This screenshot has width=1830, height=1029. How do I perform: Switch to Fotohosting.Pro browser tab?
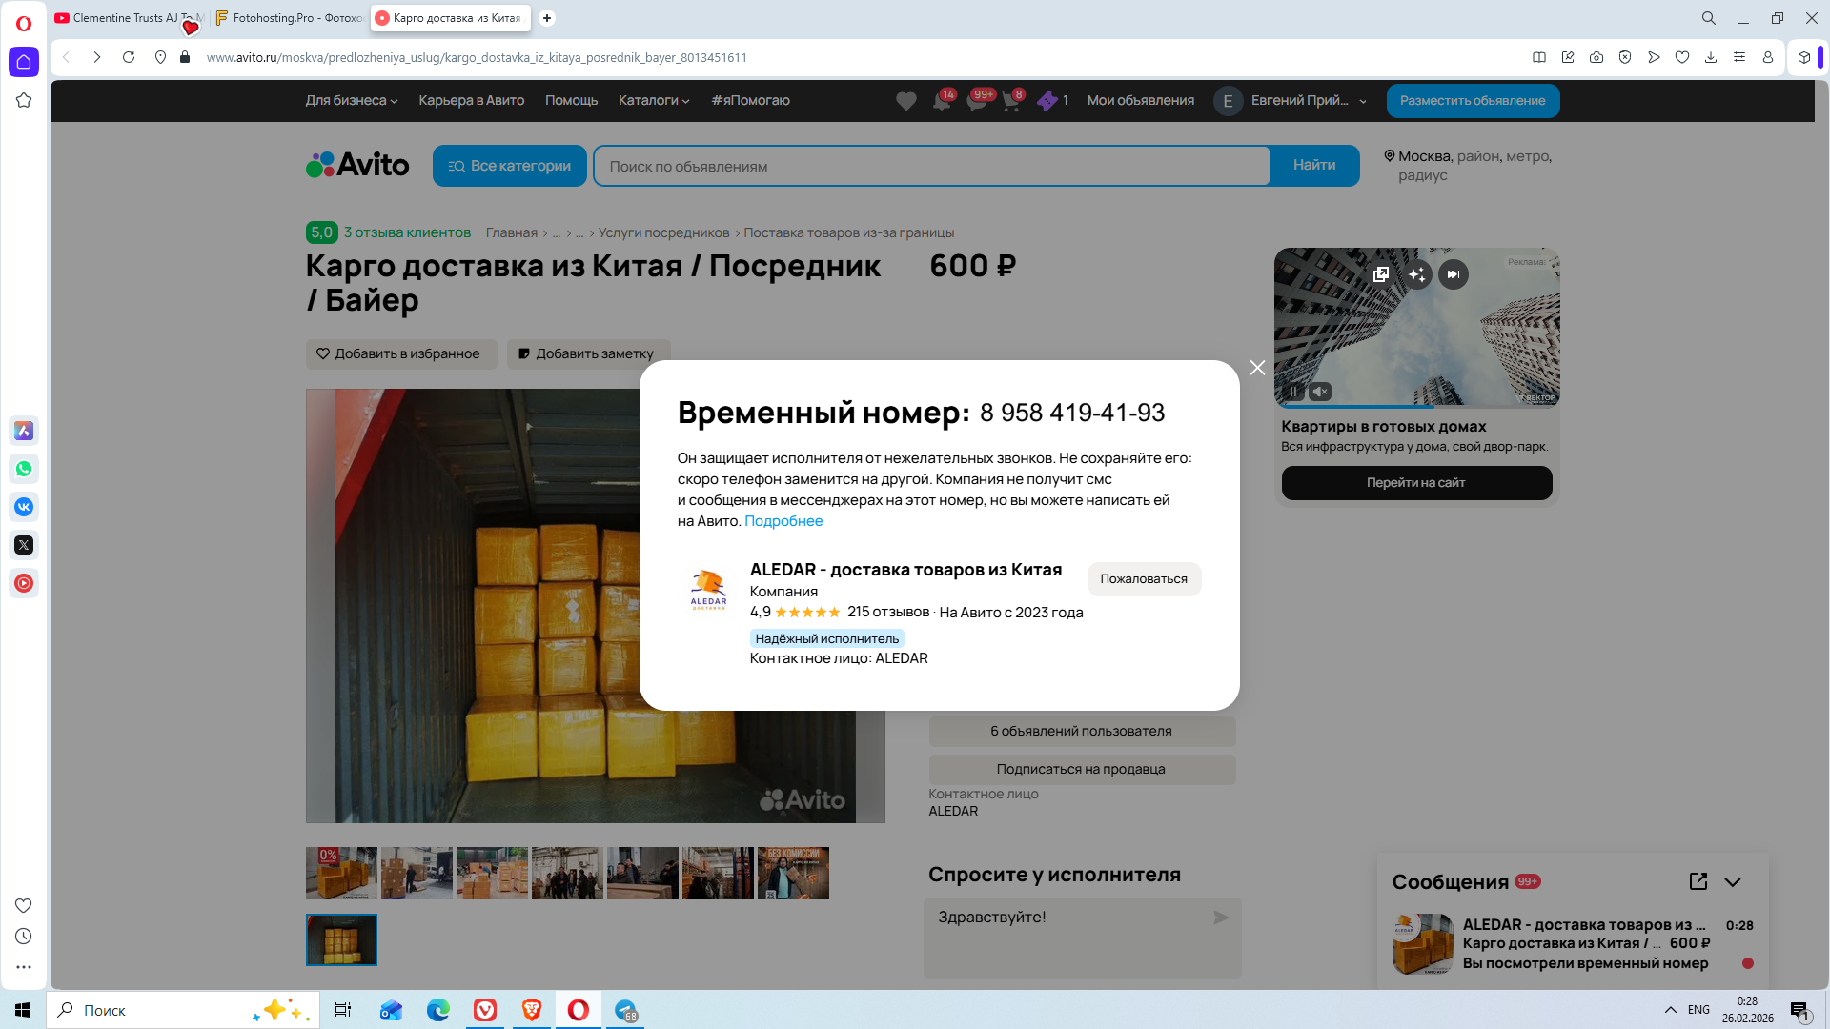pyautogui.click(x=290, y=18)
